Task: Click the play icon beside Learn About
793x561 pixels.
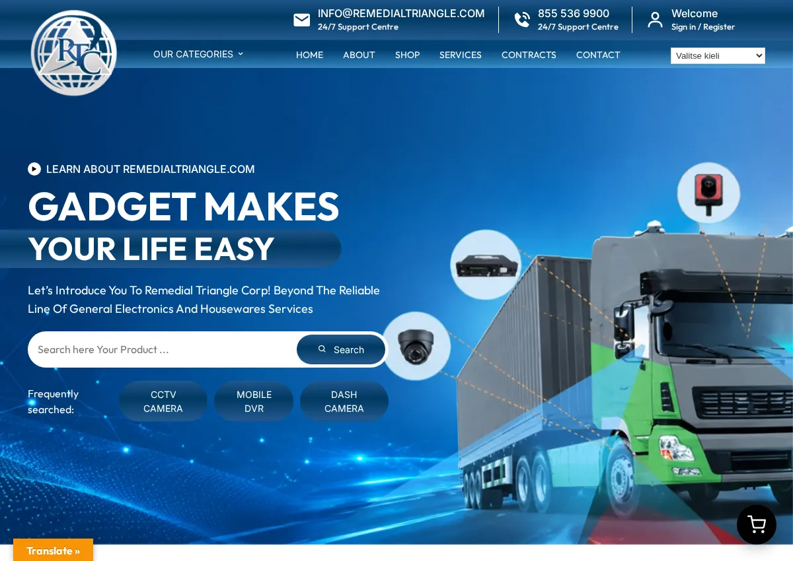Action: (34, 169)
